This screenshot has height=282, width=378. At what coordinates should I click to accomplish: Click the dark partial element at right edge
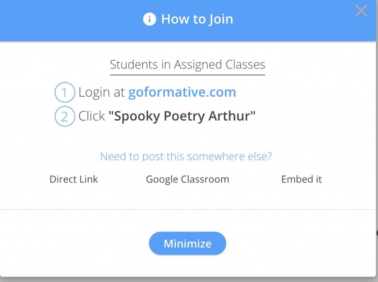click(x=377, y=233)
